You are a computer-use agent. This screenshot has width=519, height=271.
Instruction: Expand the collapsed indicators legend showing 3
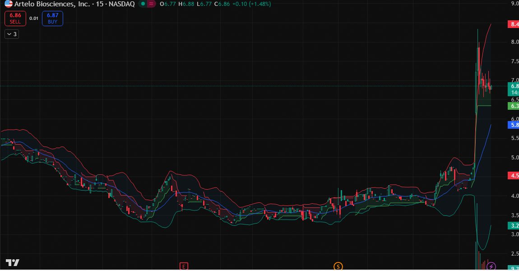[x=12, y=34]
